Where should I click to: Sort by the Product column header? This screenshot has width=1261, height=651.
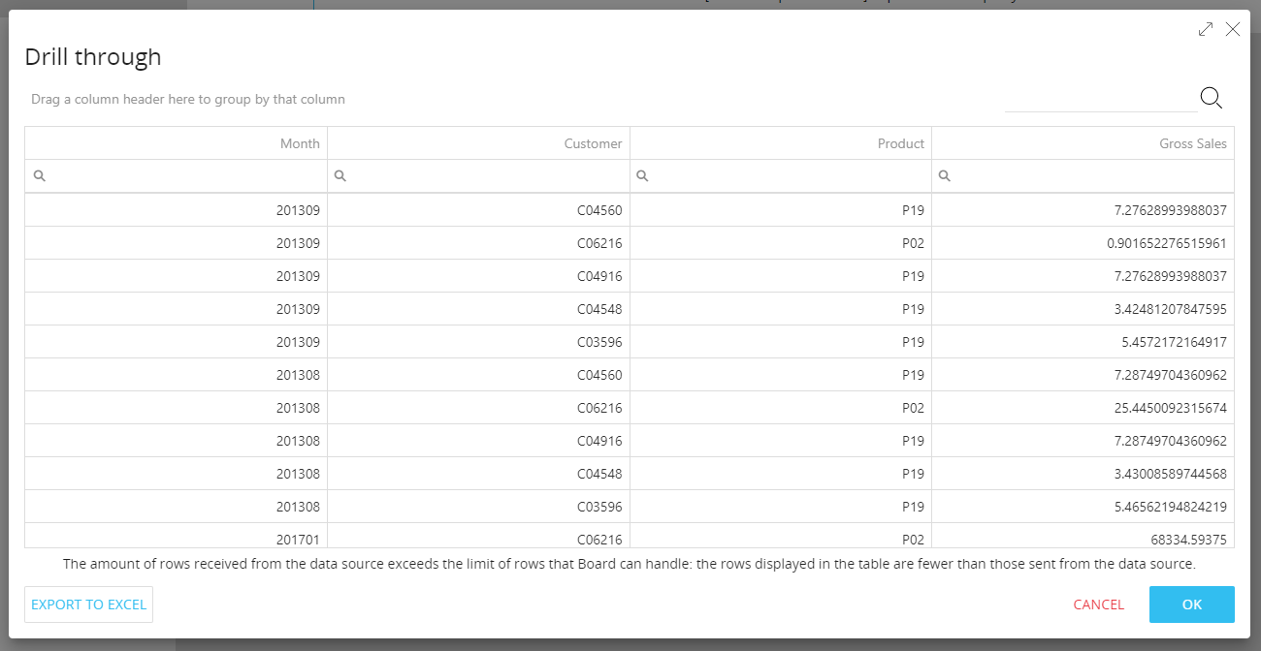[781, 143]
